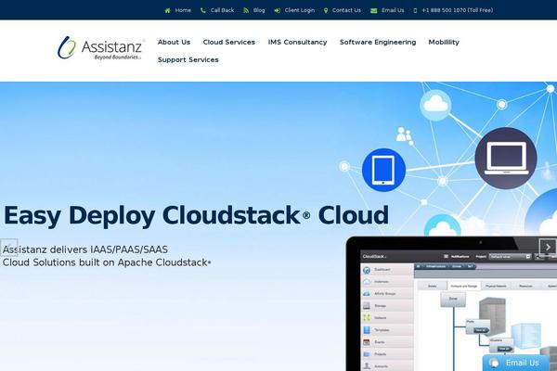Image resolution: width=557 pixels, height=371 pixels.
Task: Open the Software Engineering menu
Action: [x=378, y=42]
